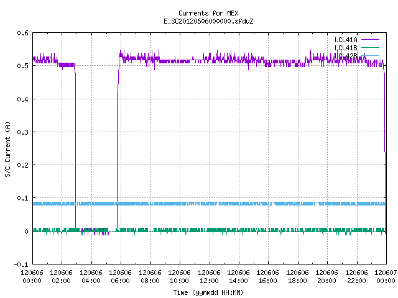This screenshot has width=398, height=298.
Task: Click the y-axis value 0.4
Action: tap(22, 99)
